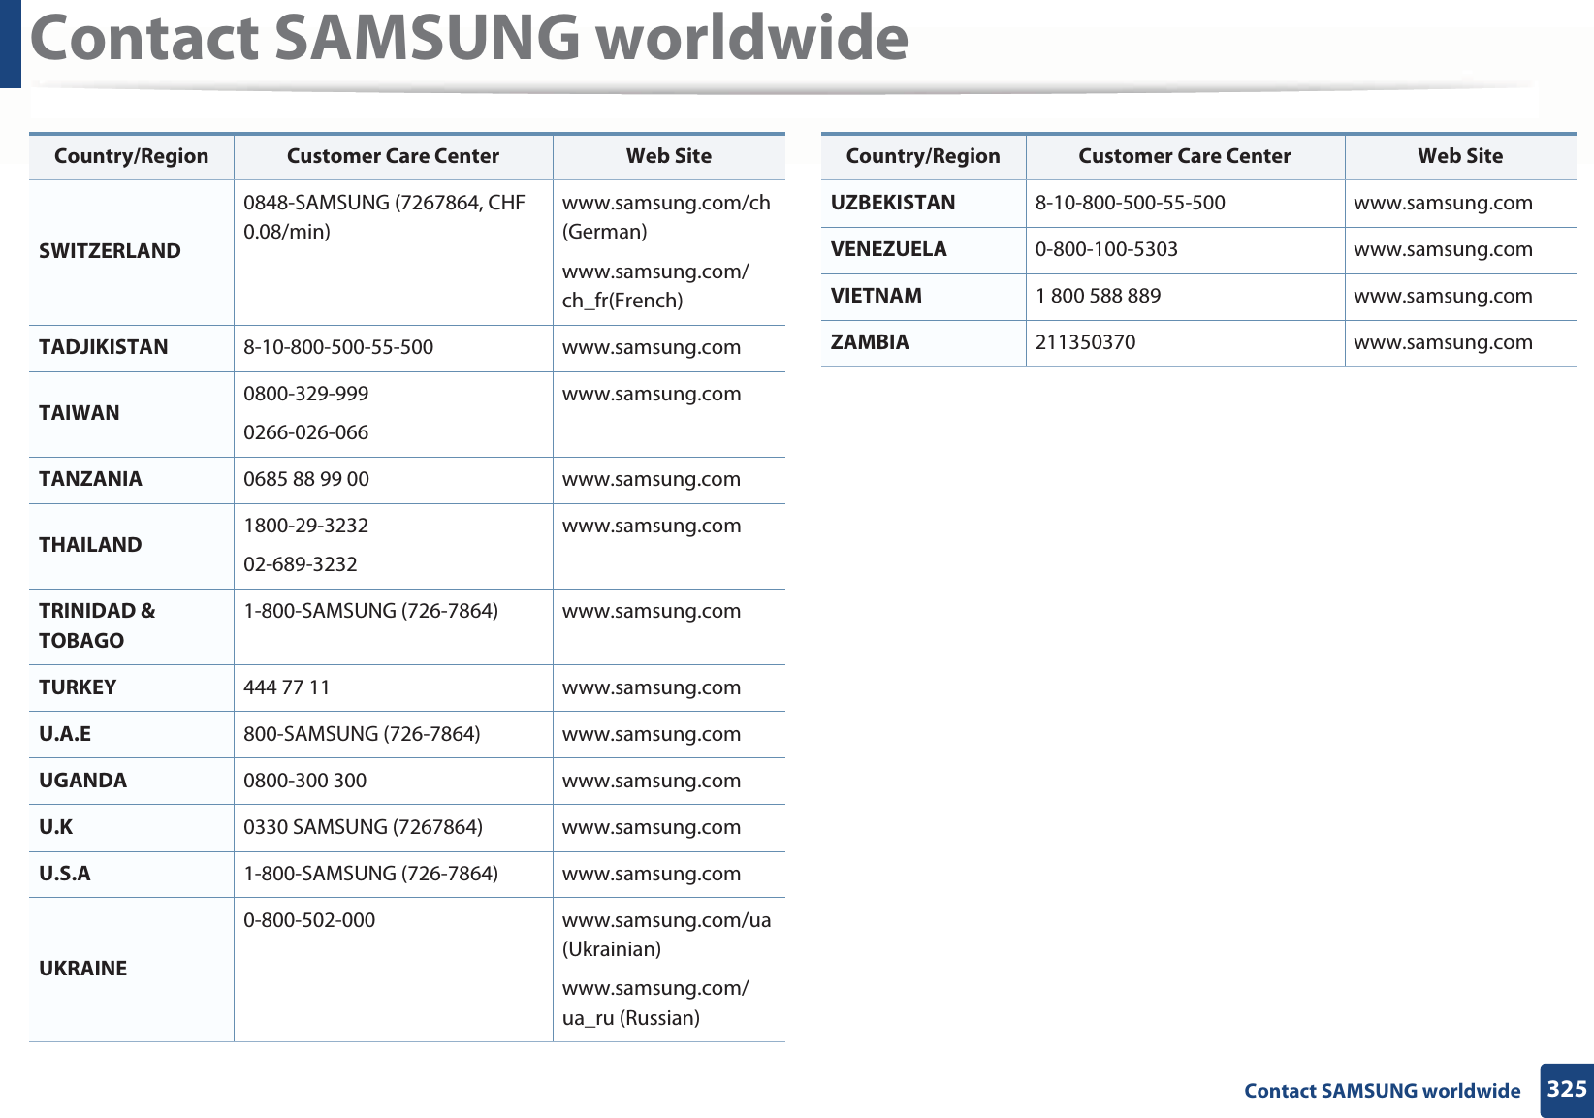1594x1118 pixels.
Task: Click the Web Site header in the Switzerland table
Action: 669,156
